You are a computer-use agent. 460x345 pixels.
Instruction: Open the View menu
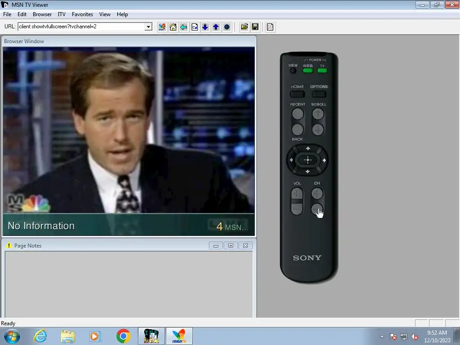[x=105, y=14]
